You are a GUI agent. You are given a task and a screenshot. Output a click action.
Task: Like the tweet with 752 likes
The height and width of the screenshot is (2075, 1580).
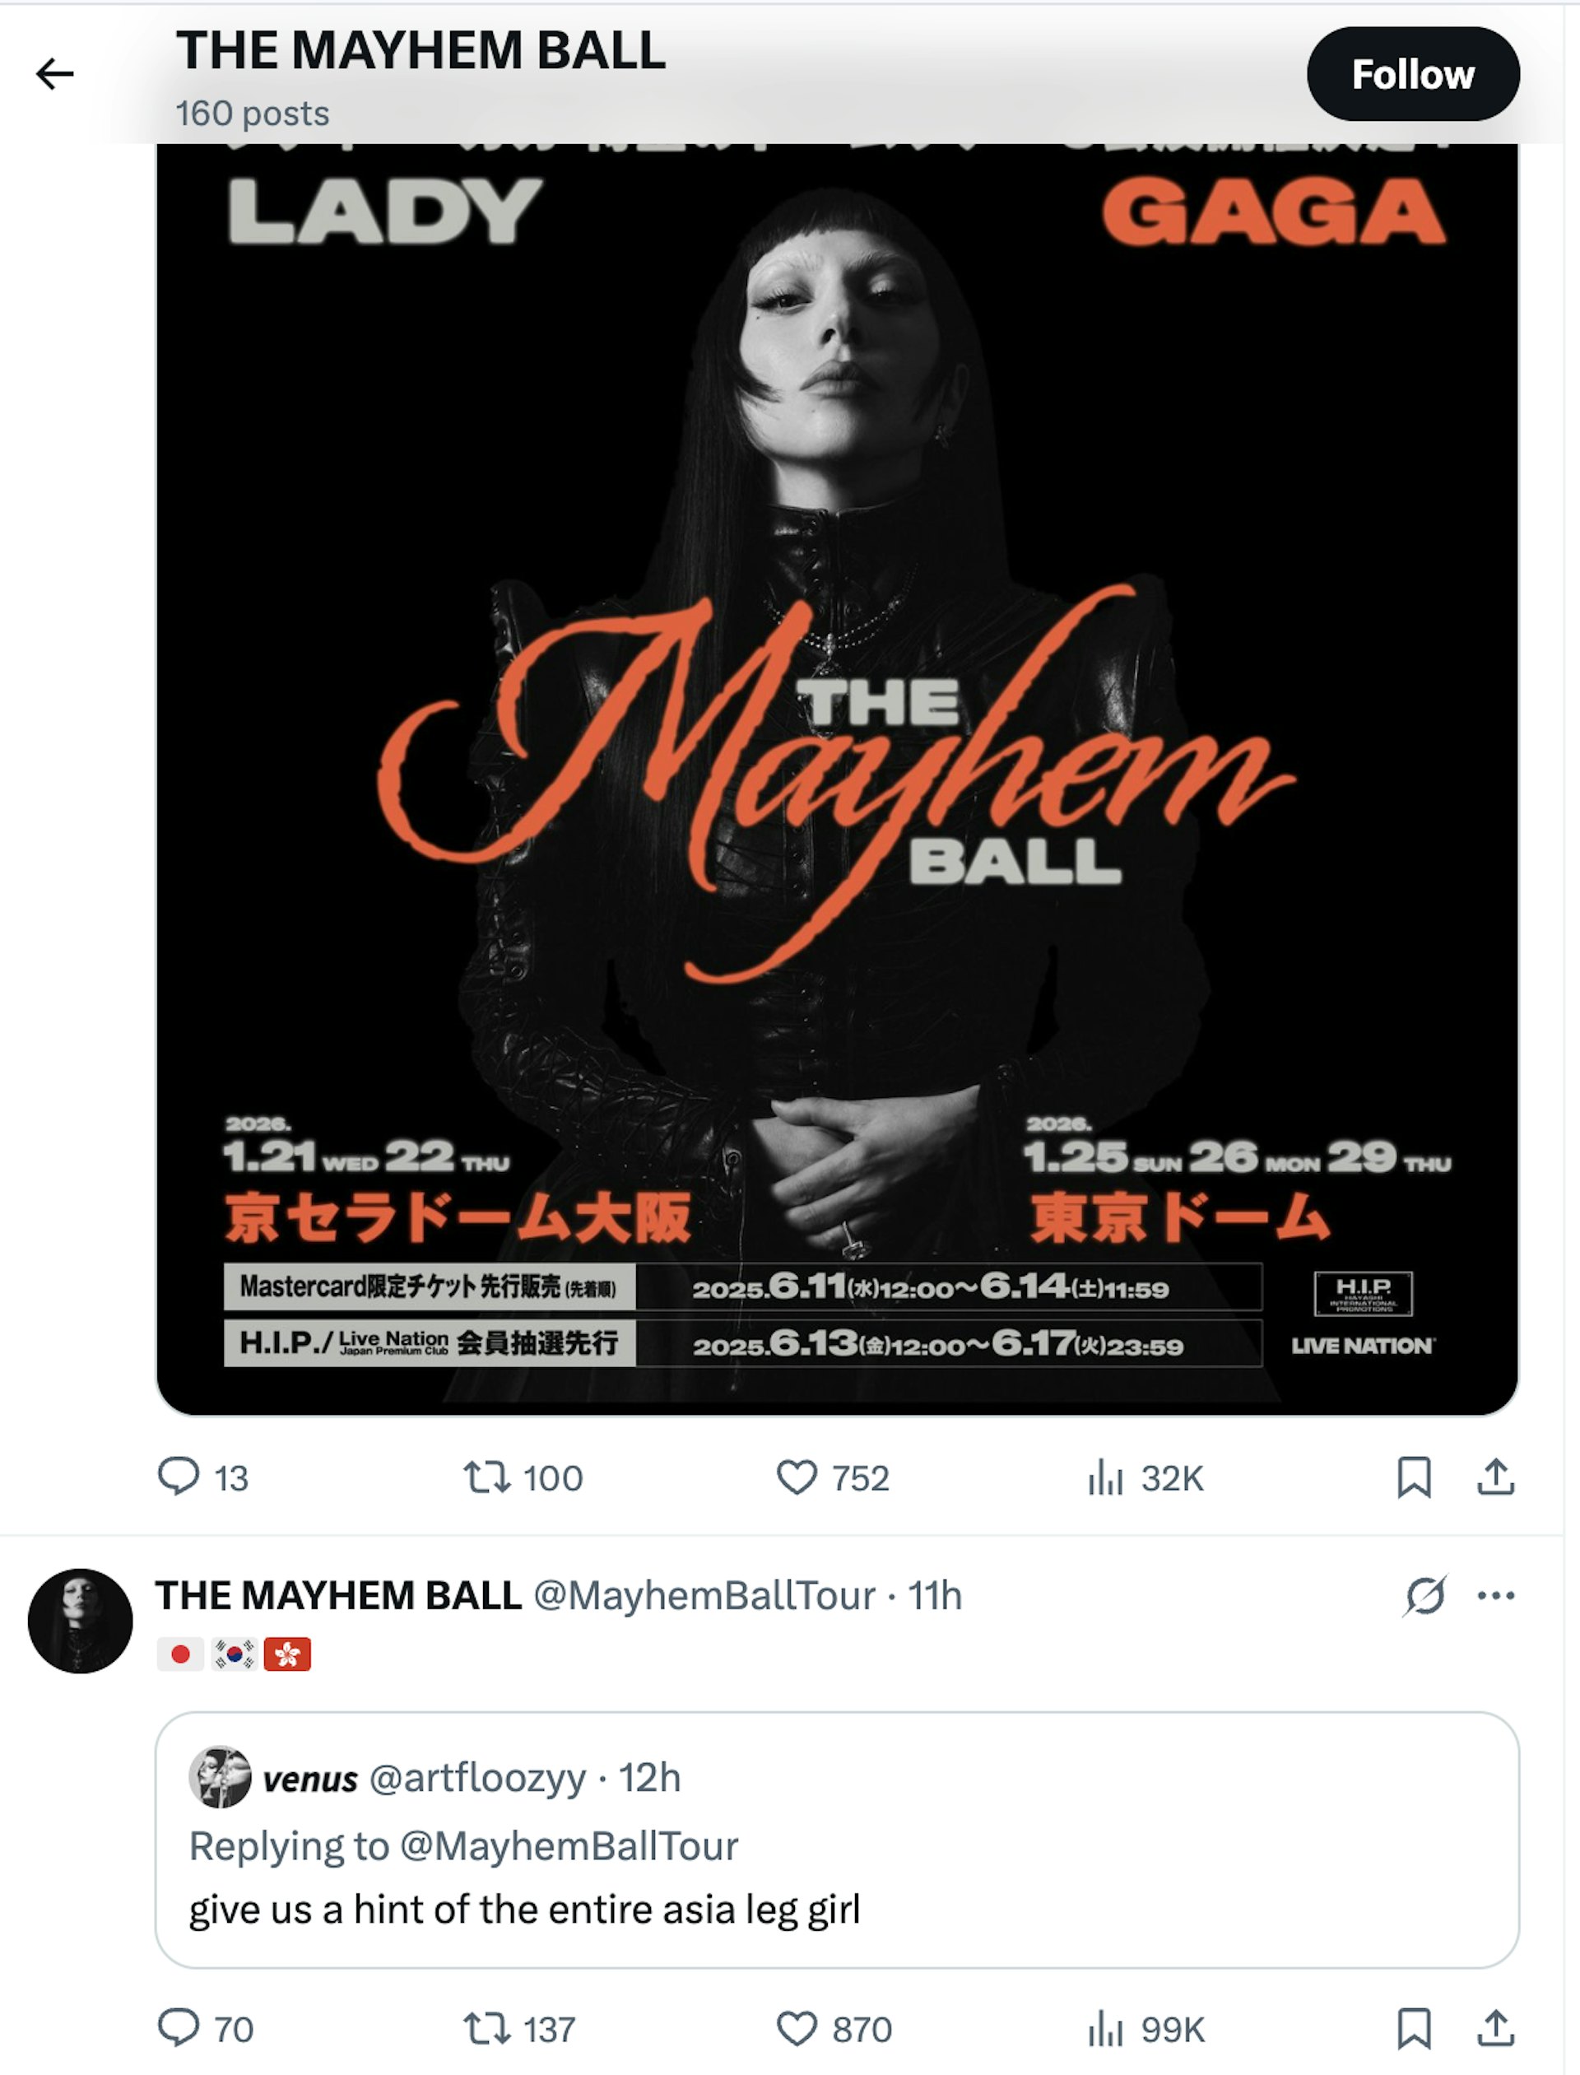pyautogui.click(x=832, y=1477)
